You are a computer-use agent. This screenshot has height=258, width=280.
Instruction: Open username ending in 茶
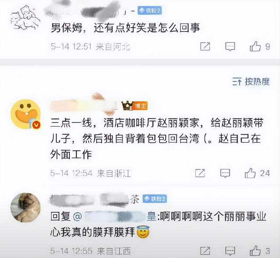click(94, 199)
